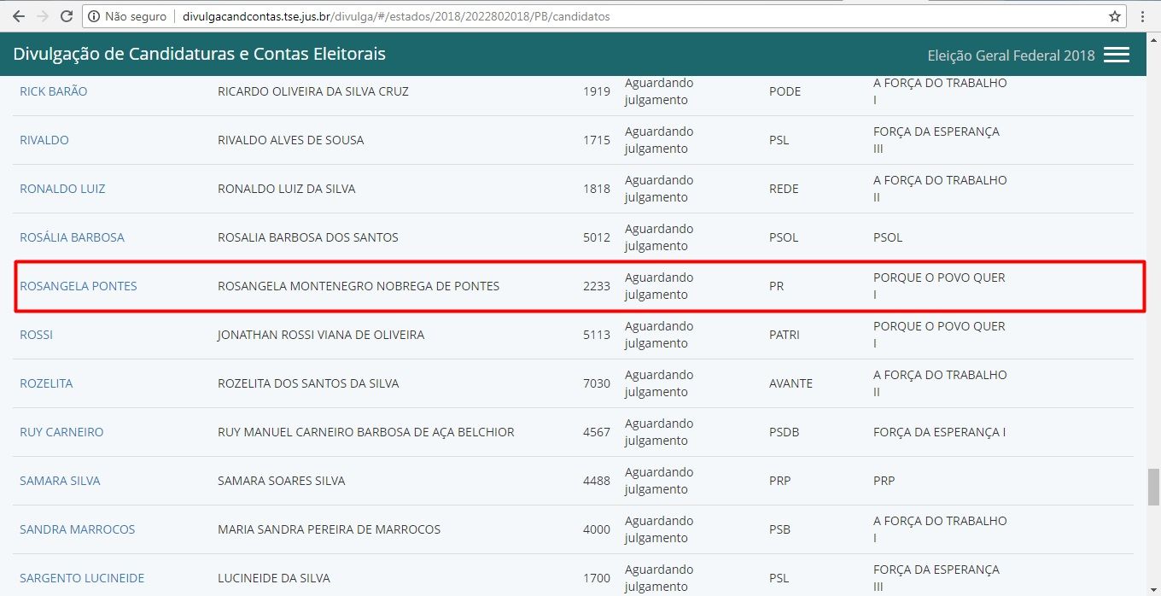Click candidate number 1700
Screen dimensions: 1161x596
coord(597,578)
